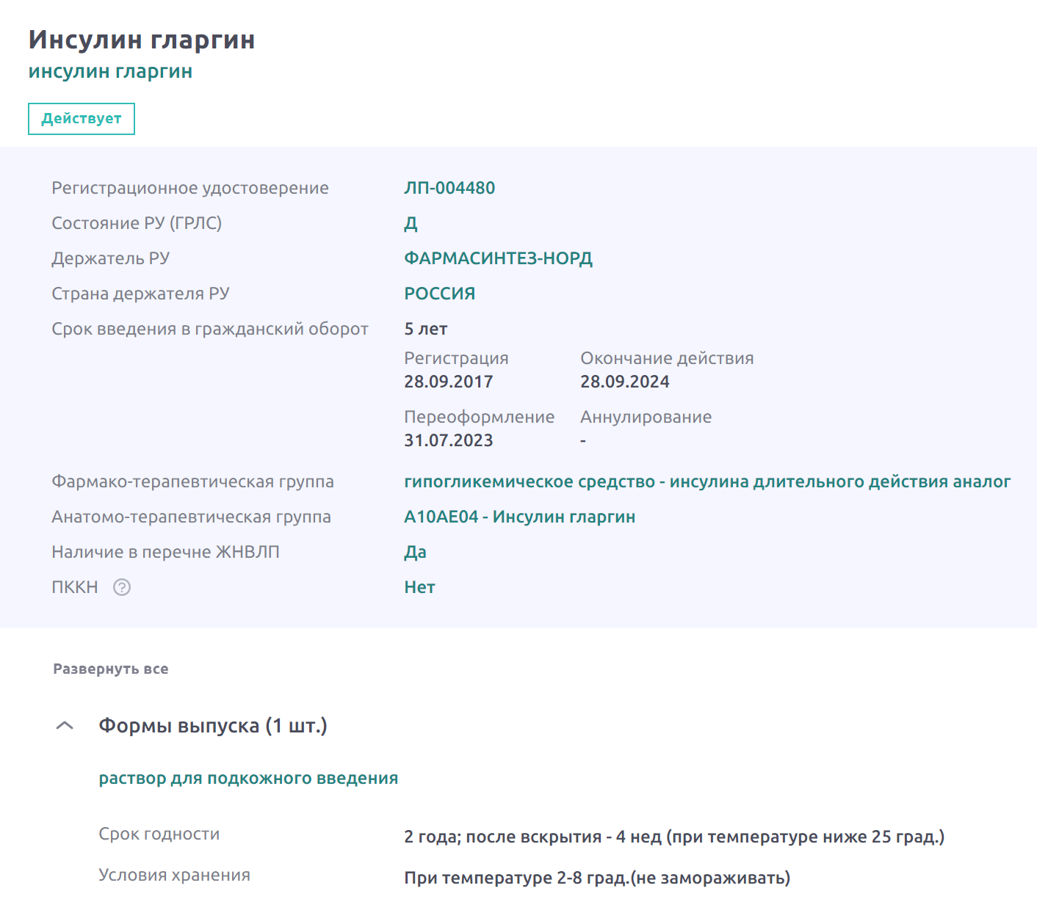The image size is (1037, 924).
Task: Click the ЖНВЛП value Да
Action: coord(415,552)
